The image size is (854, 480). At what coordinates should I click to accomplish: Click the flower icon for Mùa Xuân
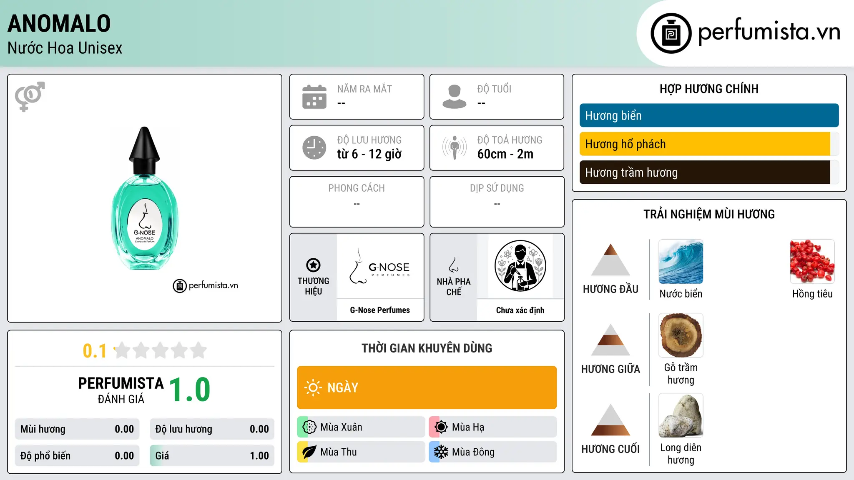[309, 427]
